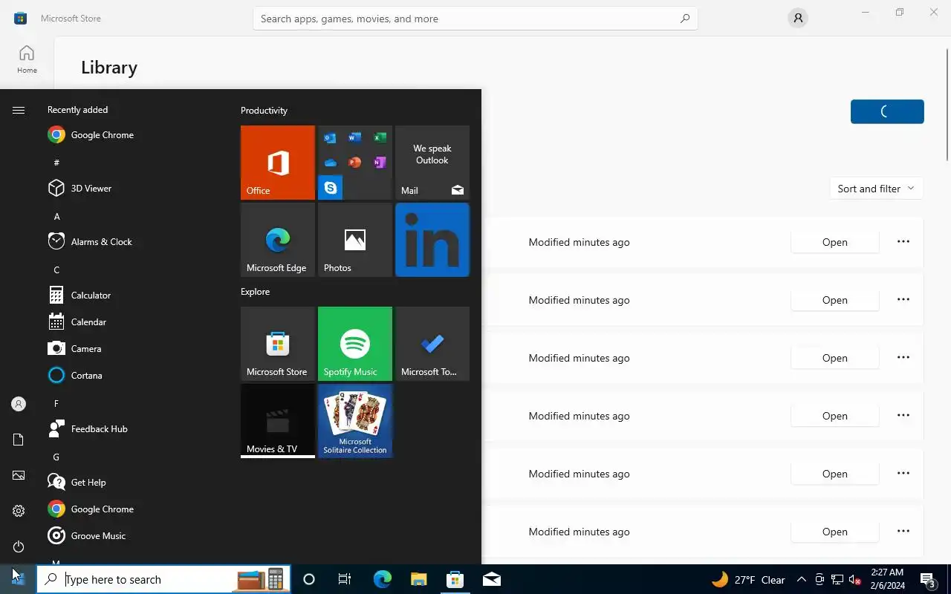Screen dimensions: 951x594
Task: Click the Store search magnifier icon
Action: pos(685,19)
